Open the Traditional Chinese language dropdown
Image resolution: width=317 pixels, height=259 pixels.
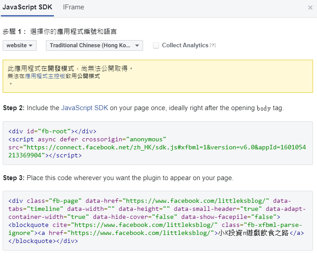[95, 45]
